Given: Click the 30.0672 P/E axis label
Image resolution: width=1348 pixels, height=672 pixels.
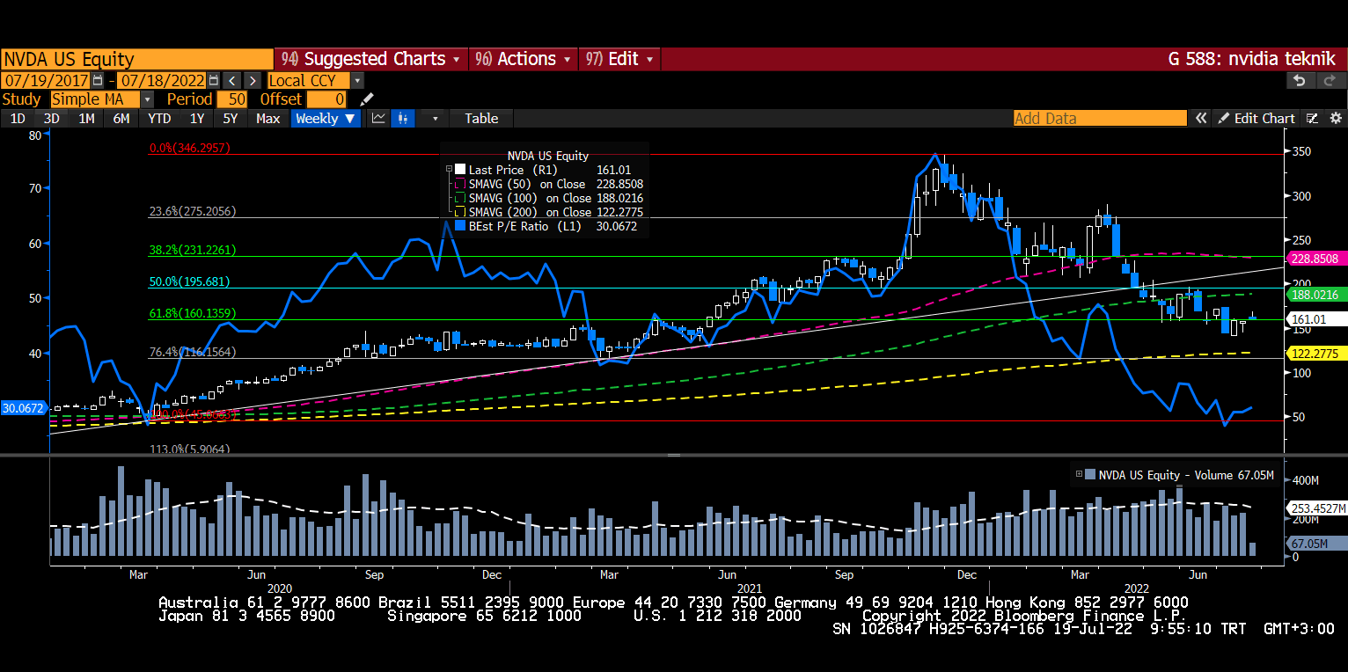Looking at the screenshot, I should click(24, 408).
